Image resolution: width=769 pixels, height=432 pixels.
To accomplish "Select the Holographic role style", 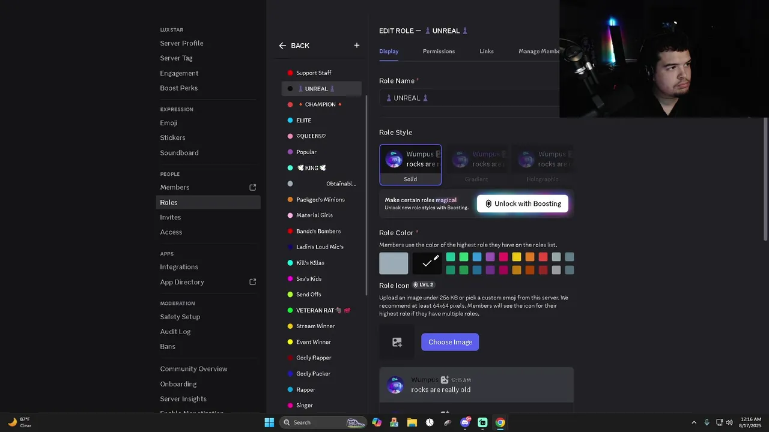I will [543, 165].
